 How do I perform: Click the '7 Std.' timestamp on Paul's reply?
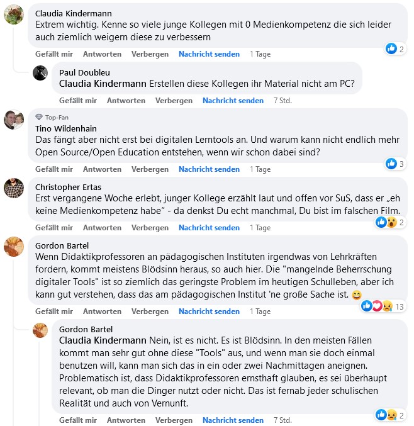[283, 101]
